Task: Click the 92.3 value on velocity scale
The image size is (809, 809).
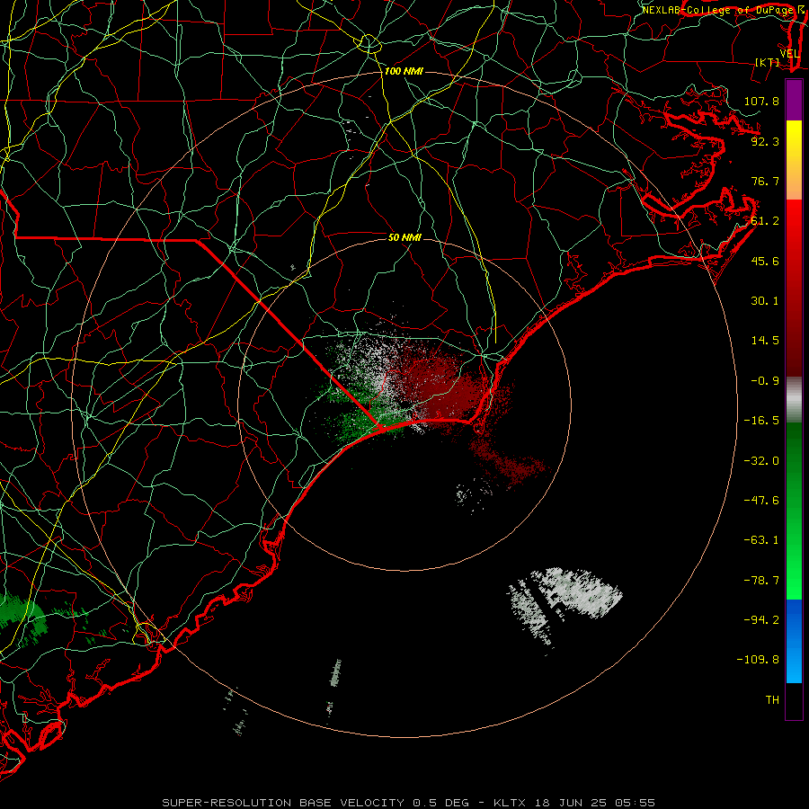Action: [765, 141]
